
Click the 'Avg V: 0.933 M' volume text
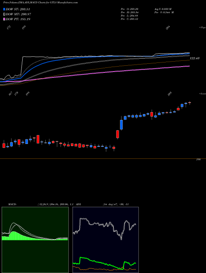pyautogui.click(x=163, y=9)
